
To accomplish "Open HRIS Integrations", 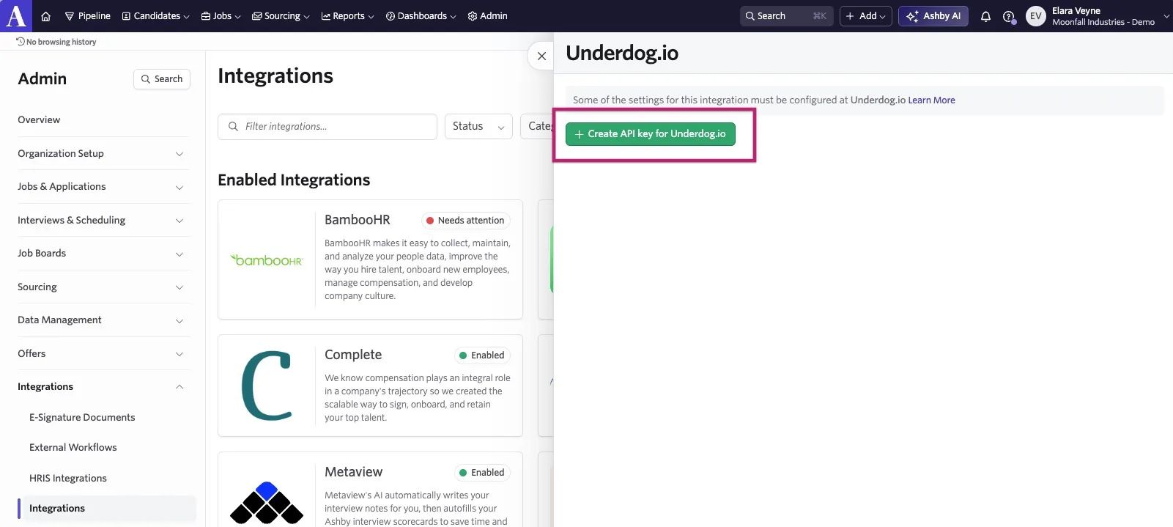I will pyautogui.click(x=68, y=479).
